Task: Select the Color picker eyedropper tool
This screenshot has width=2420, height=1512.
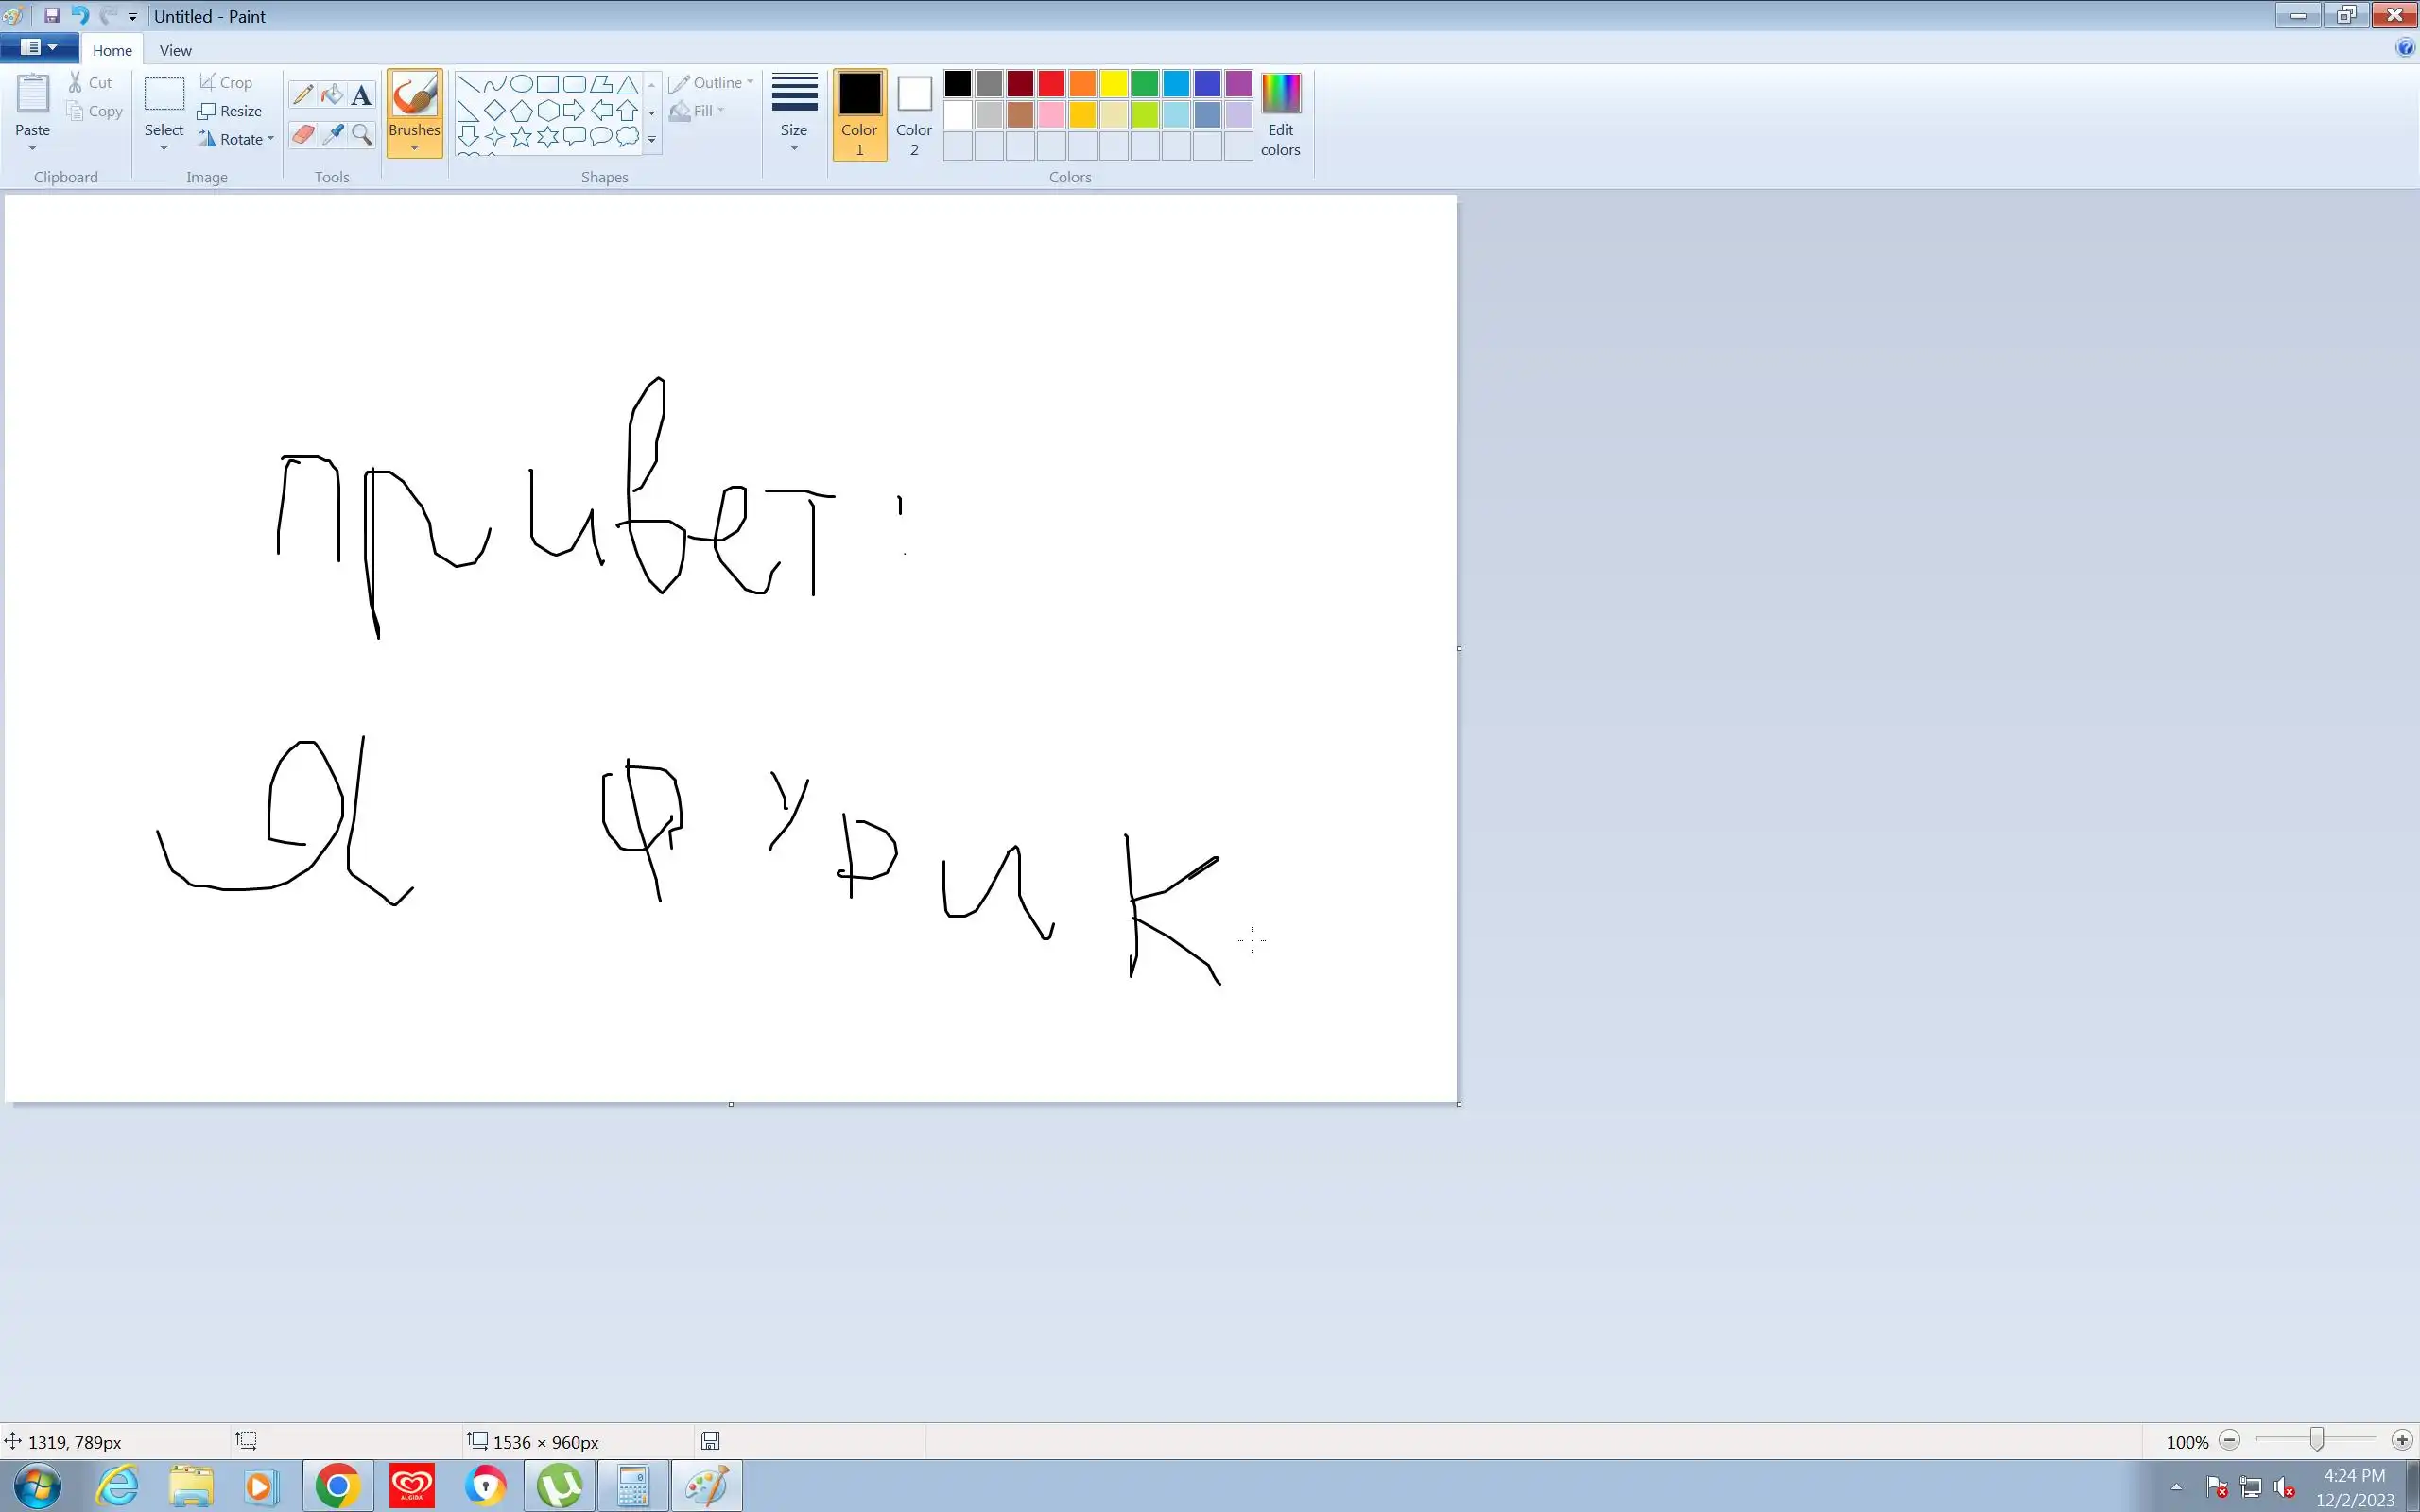Action: coord(332,134)
